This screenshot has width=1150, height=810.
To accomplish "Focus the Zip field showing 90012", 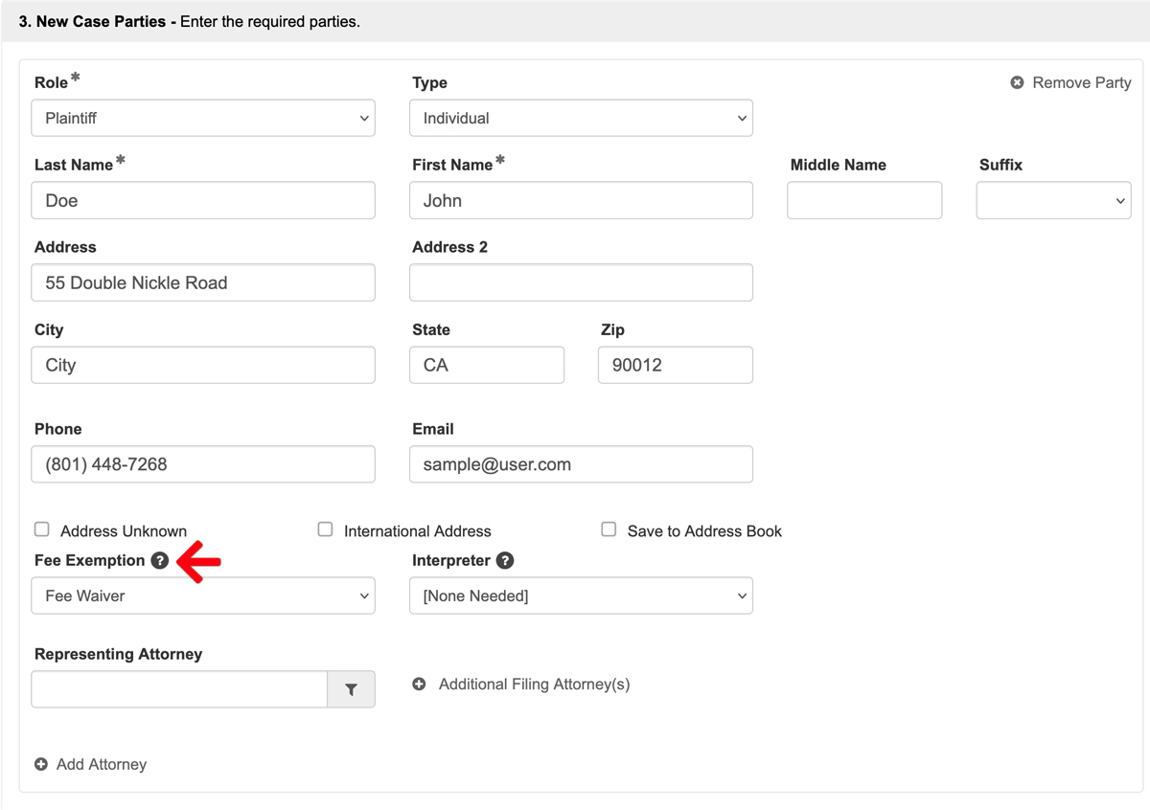I will [675, 366].
